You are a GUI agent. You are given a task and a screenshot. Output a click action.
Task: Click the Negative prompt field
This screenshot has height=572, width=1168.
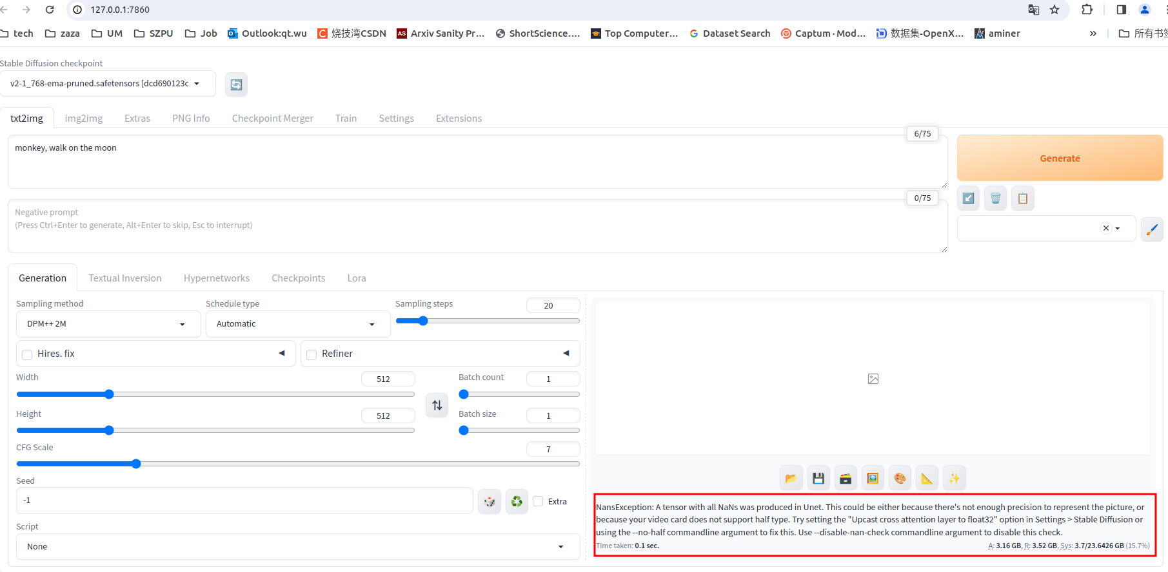click(477, 226)
